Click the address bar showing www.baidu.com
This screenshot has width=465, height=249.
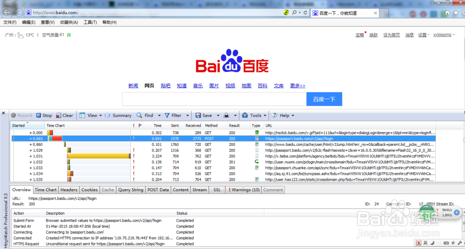point(154,13)
